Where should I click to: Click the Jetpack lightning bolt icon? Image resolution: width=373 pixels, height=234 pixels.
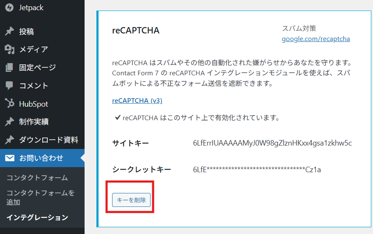click(9, 8)
